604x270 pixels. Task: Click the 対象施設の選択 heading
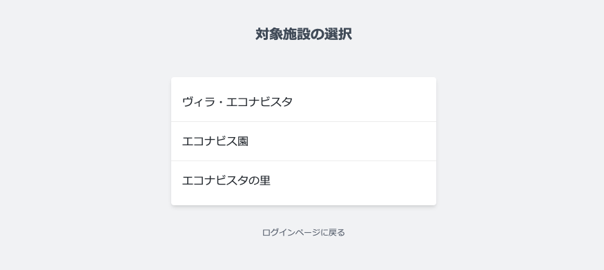coord(304,34)
